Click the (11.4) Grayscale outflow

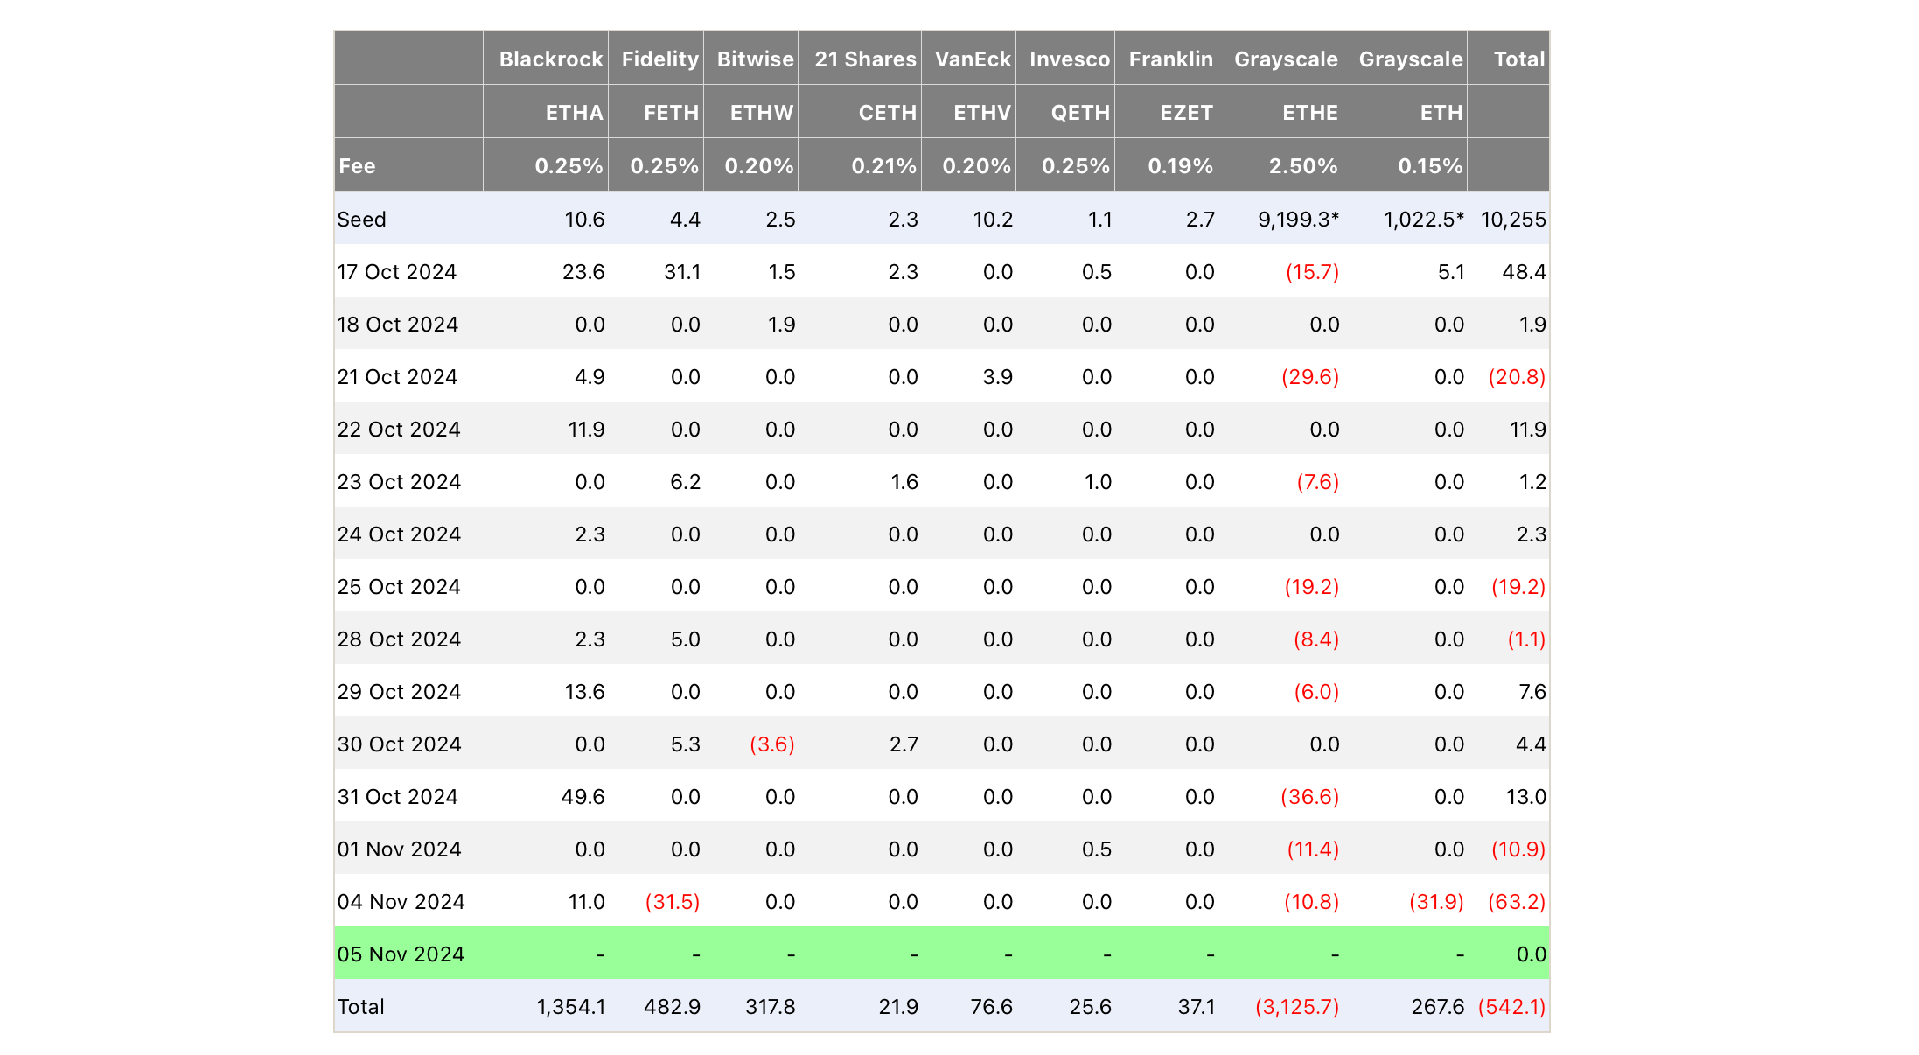coord(1313,849)
